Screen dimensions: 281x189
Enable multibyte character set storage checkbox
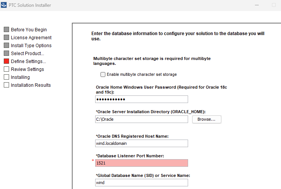(103, 74)
